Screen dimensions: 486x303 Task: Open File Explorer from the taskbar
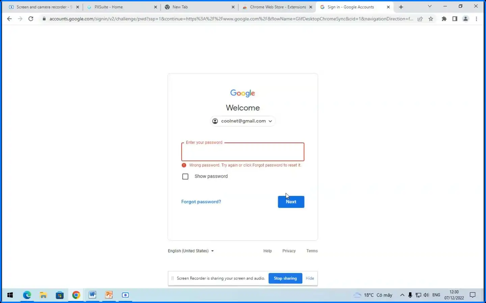coord(43,295)
